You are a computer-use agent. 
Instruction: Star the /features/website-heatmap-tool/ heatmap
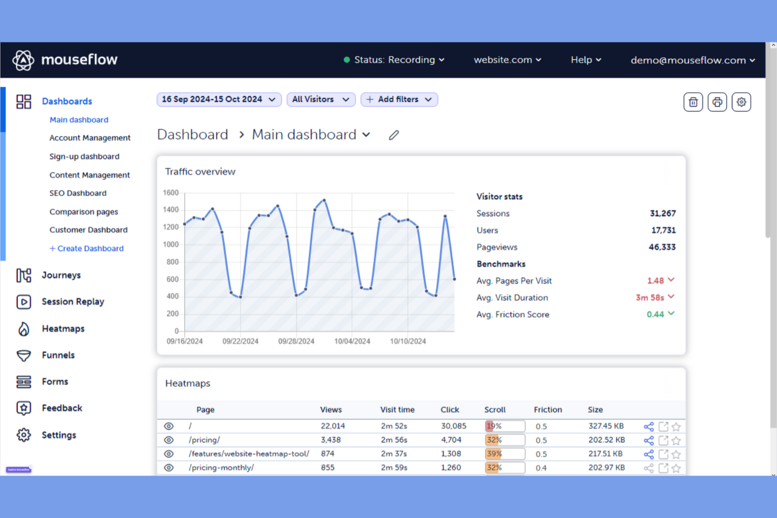point(677,454)
